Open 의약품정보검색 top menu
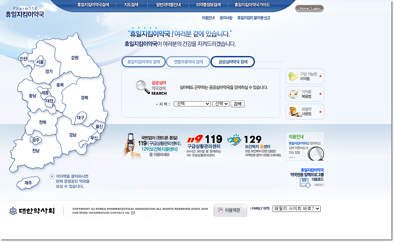394x242 pixels. (208, 5)
